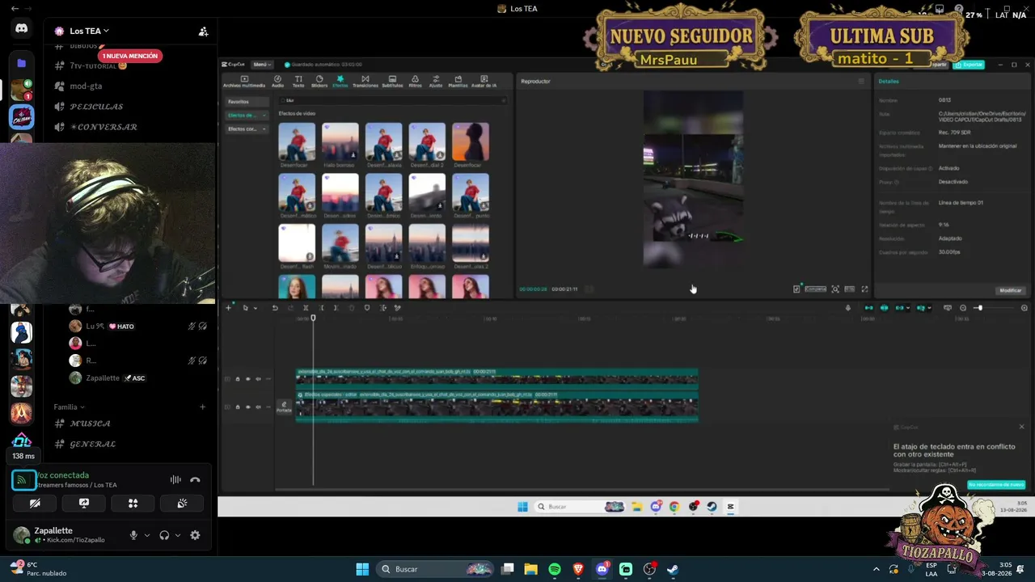Viewport: 1035px width, 582px height.
Task: Select the Transiciones tab
Action: coord(365,81)
